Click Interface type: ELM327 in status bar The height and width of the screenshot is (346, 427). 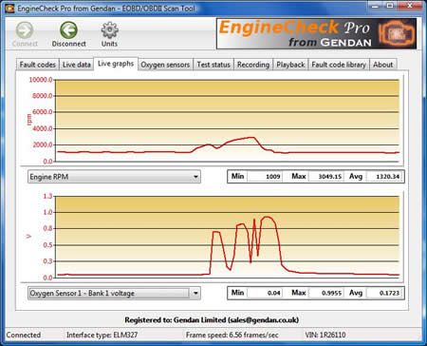tap(102, 335)
